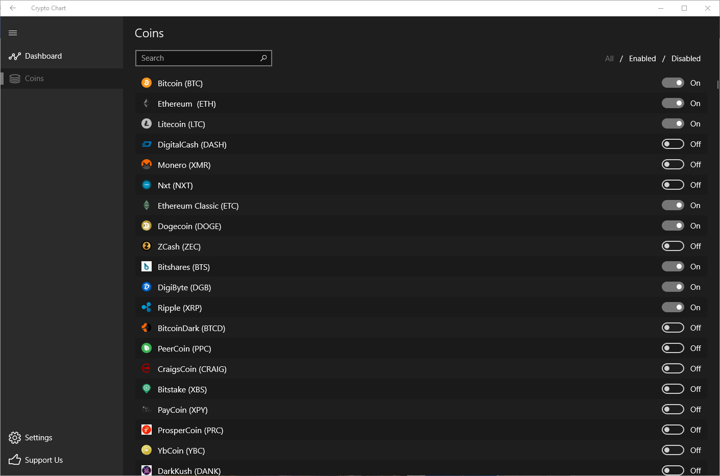Enable the DigitalCash (DASH) switch
Screen dimensions: 720x476
coord(673,144)
